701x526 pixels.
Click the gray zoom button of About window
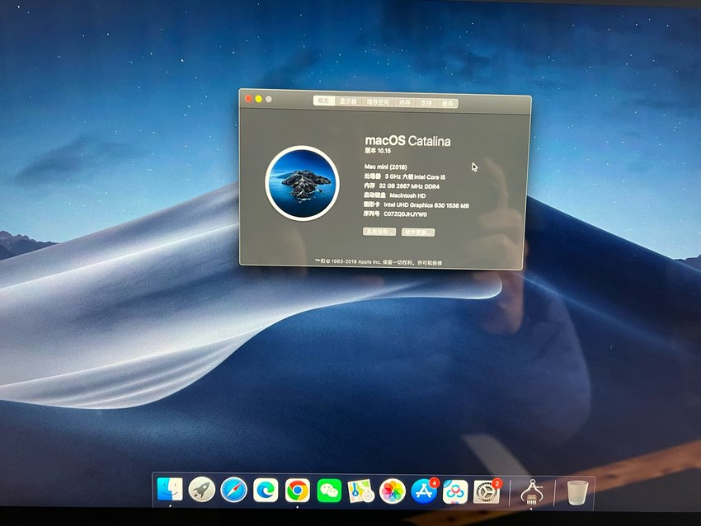[x=269, y=99]
